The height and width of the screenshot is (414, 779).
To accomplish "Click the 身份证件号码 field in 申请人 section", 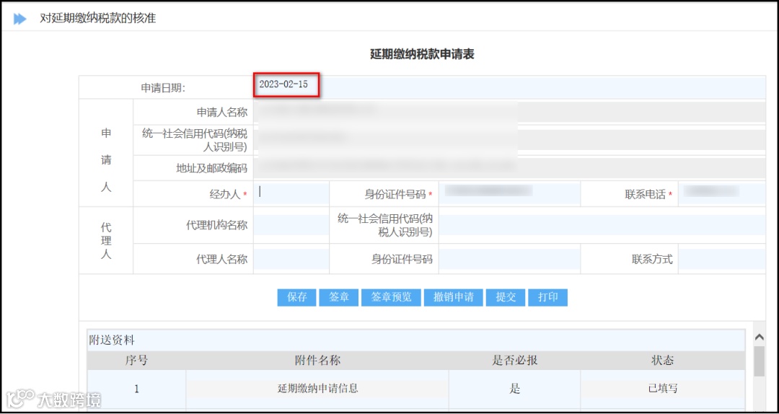I will [x=509, y=194].
